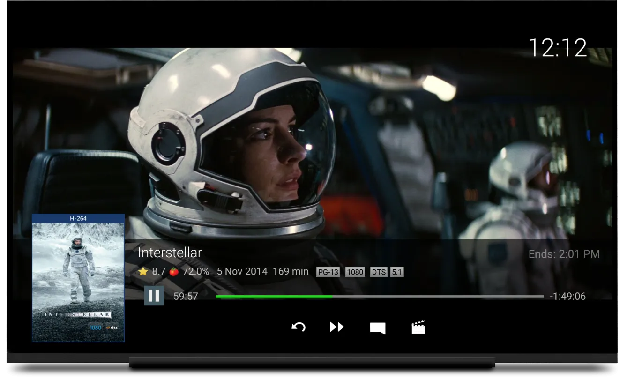
Task: Click the 8.7 rating score
Action: coord(158,271)
